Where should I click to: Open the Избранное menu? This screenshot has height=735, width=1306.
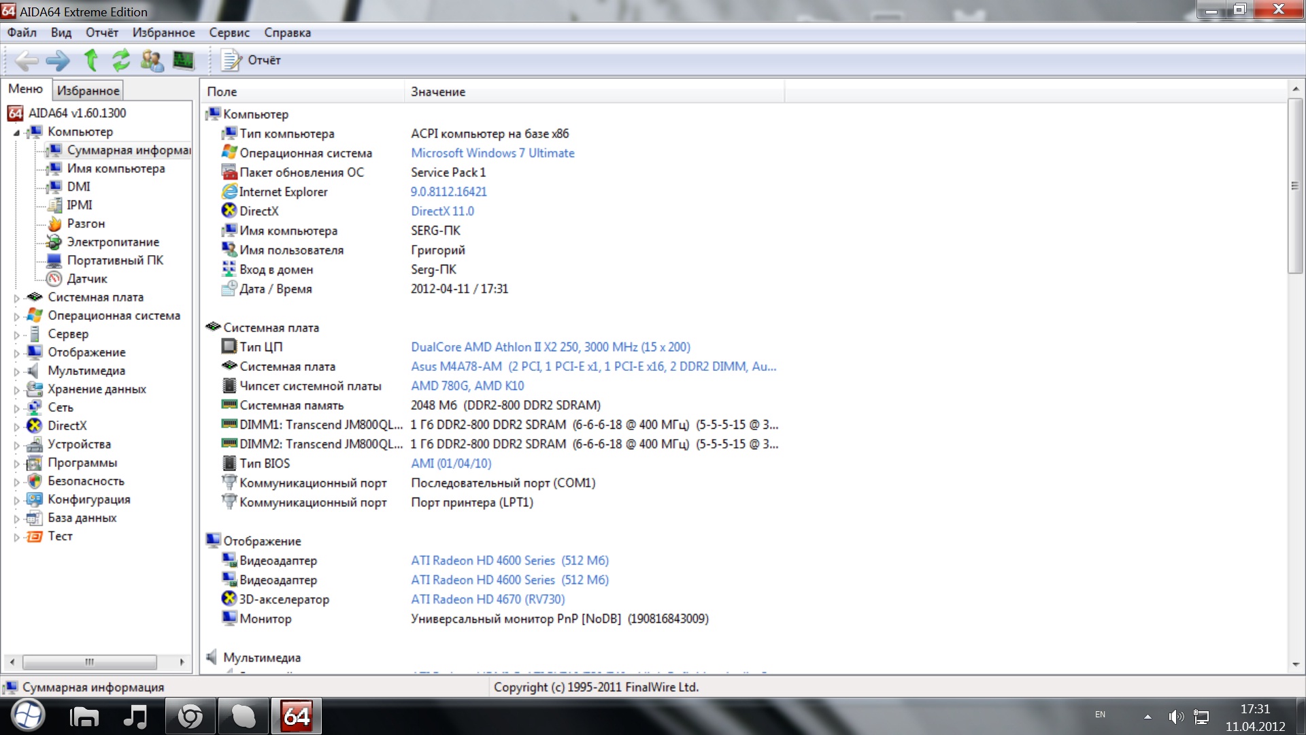pyautogui.click(x=163, y=33)
